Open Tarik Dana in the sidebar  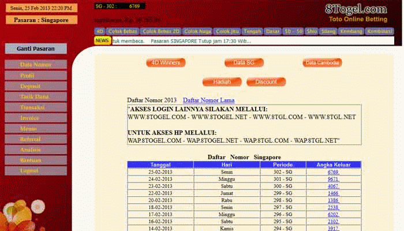pos(36,96)
